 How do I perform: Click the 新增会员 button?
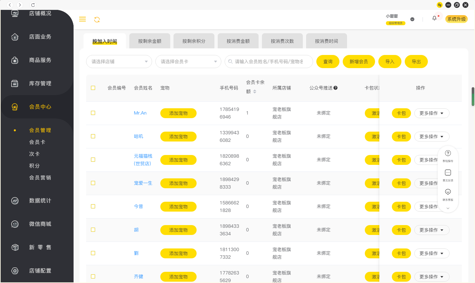(x=359, y=62)
